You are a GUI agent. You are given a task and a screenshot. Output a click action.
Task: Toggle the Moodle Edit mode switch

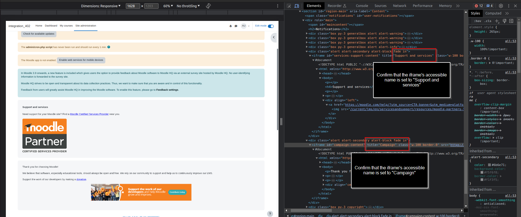[271, 26]
